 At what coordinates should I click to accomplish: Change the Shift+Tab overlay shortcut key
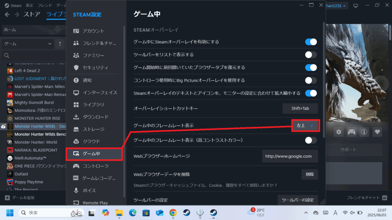point(300,108)
